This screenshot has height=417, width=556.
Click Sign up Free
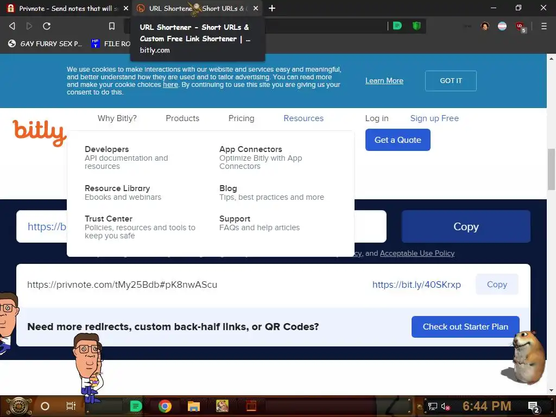pyautogui.click(x=434, y=118)
